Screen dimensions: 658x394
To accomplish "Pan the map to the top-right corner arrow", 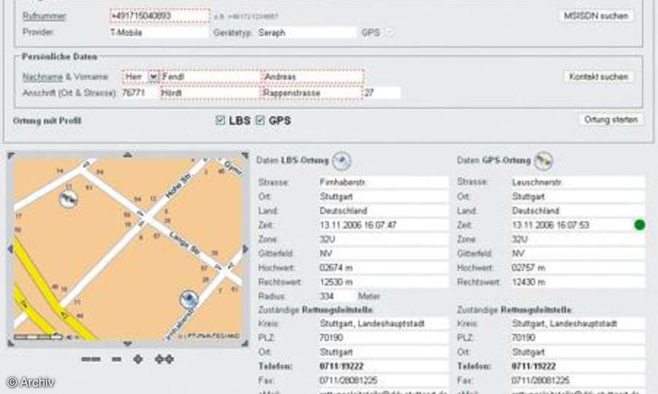I will click(245, 156).
